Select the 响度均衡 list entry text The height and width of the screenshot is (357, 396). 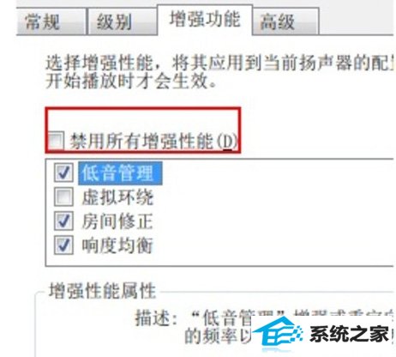click(117, 245)
